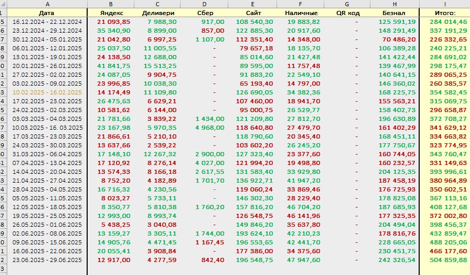Click the Сбер header cell
This screenshot has width=470, height=275.
click(204, 13)
